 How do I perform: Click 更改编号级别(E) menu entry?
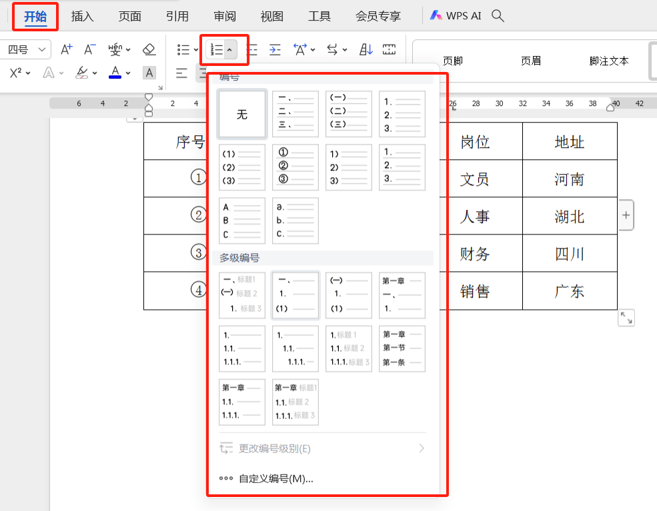pyautogui.click(x=323, y=448)
